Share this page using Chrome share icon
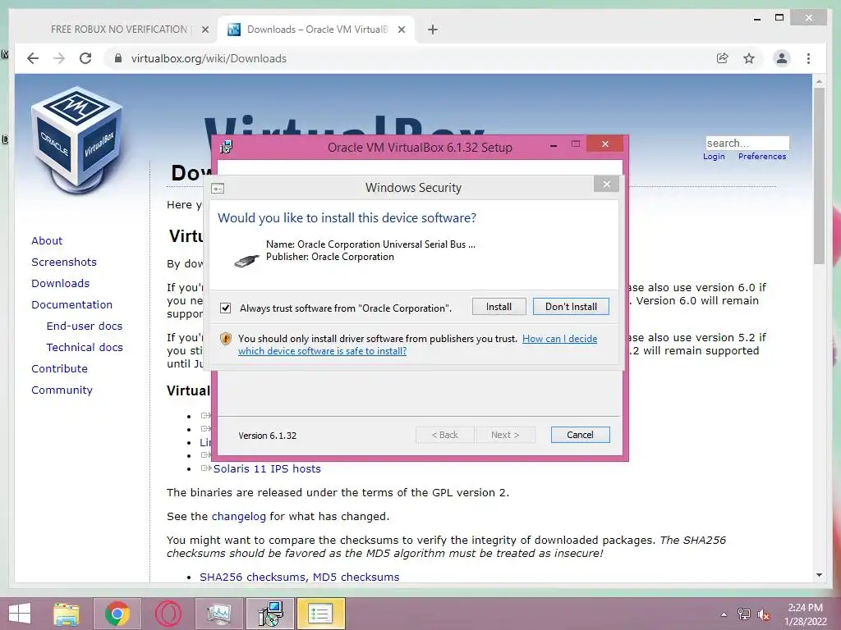 point(723,58)
